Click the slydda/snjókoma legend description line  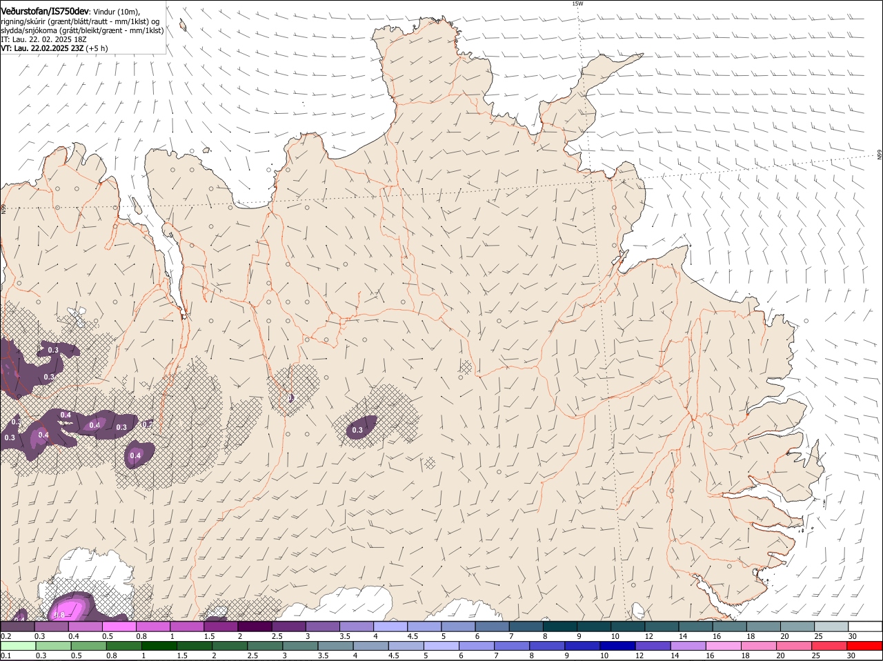(x=82, y=30)
